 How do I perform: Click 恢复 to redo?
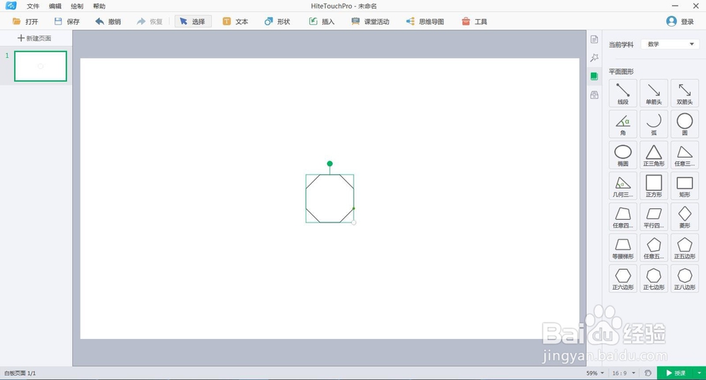coord(150,22)
